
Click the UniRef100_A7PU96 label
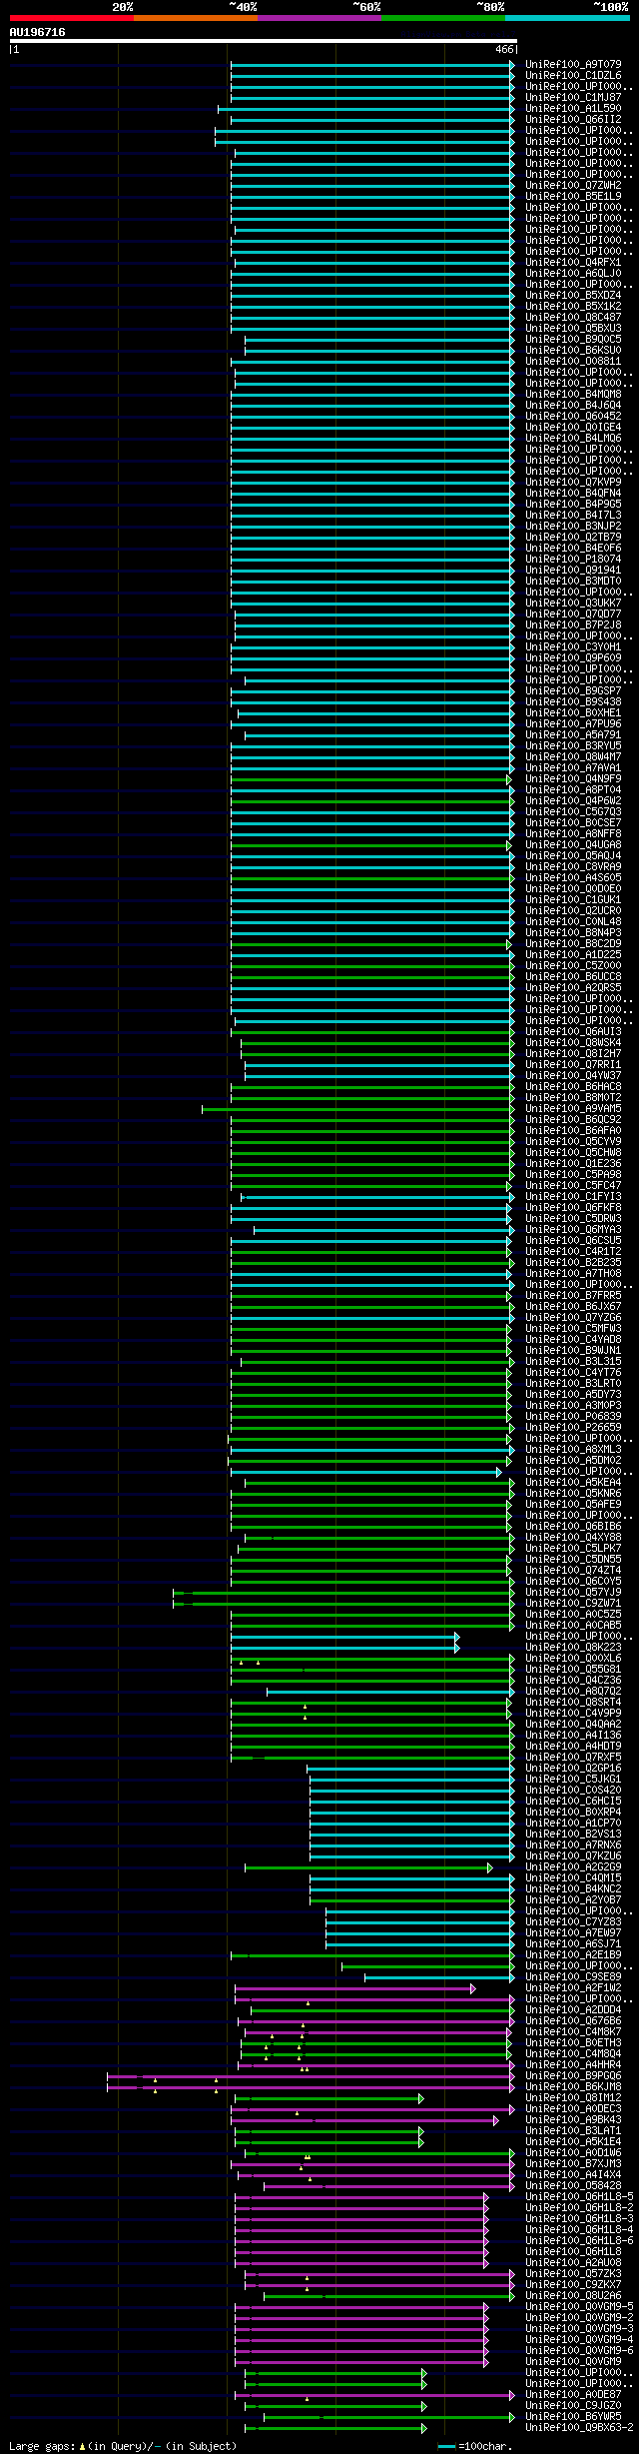(573, 723)
